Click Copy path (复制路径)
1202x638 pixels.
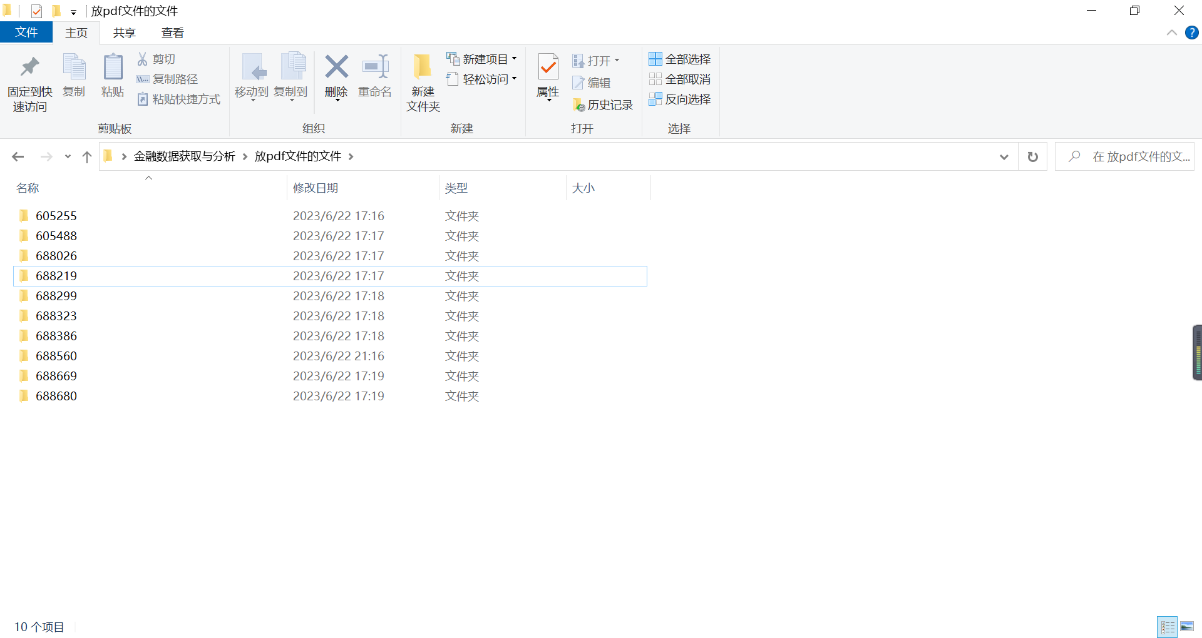coord(167,79)
